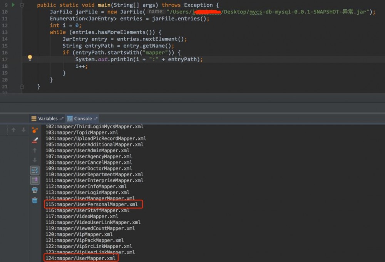Click the red eraser clear icon in console toolbar
The image size is (385, 262).
coord(35,140)
